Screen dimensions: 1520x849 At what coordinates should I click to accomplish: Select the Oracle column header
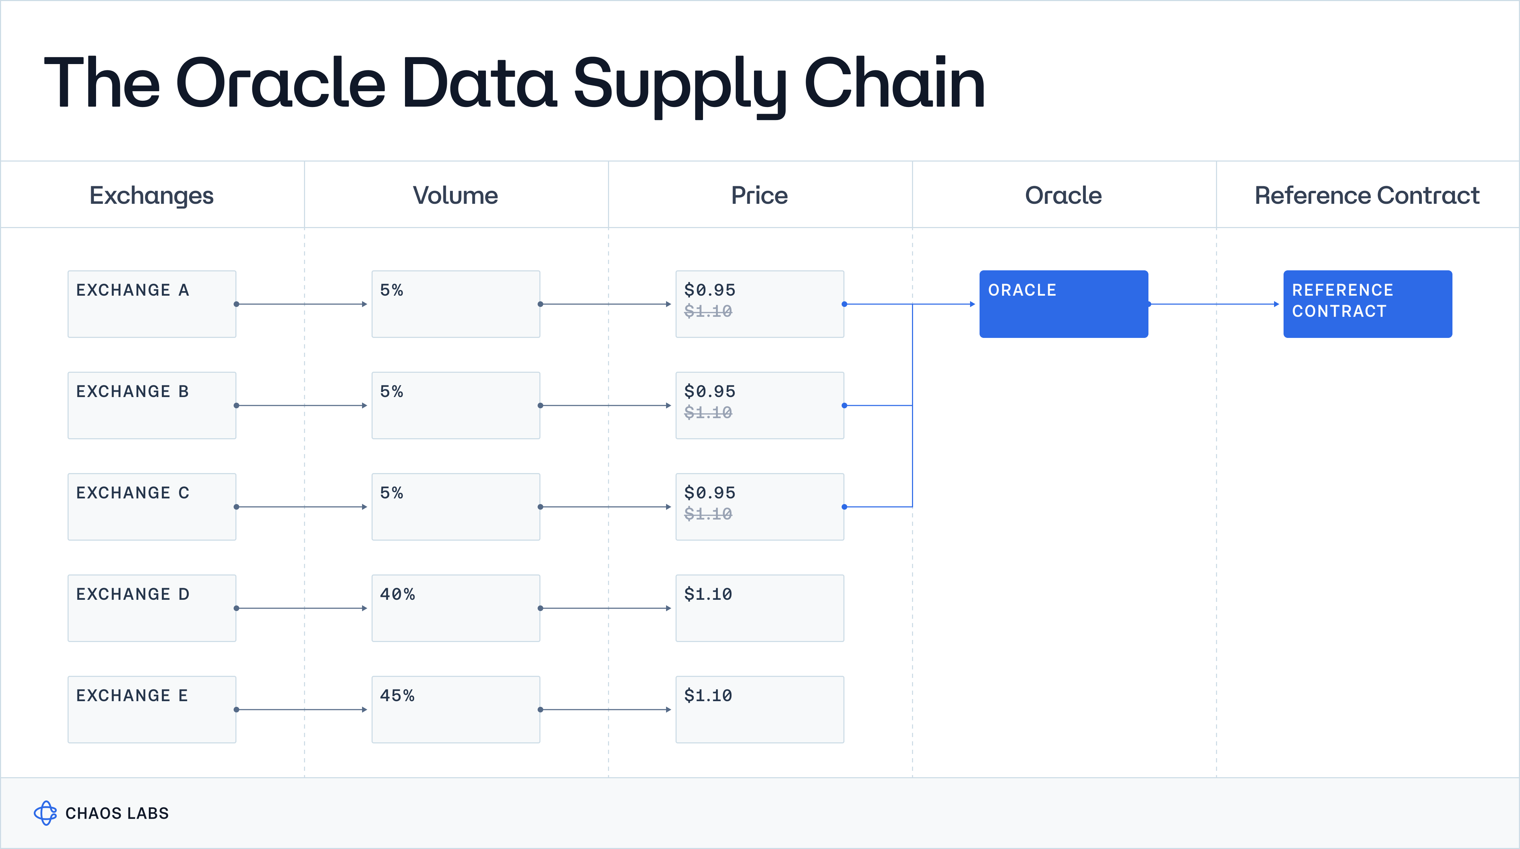[1063, 195]
